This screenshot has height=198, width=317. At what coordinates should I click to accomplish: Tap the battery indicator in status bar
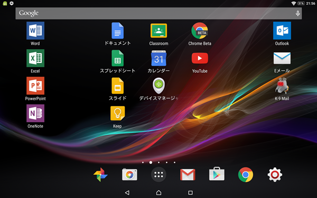click(301, 3)
